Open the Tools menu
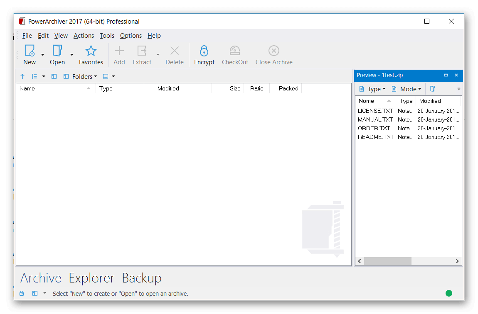This screenshot has height=314, width=478. click(107, 36)
